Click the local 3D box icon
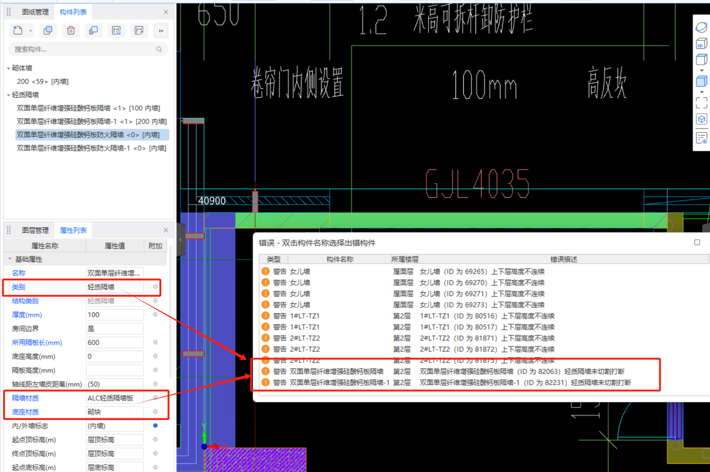The image size is (710, 472). pyautogui.click(x=701, y=119)
